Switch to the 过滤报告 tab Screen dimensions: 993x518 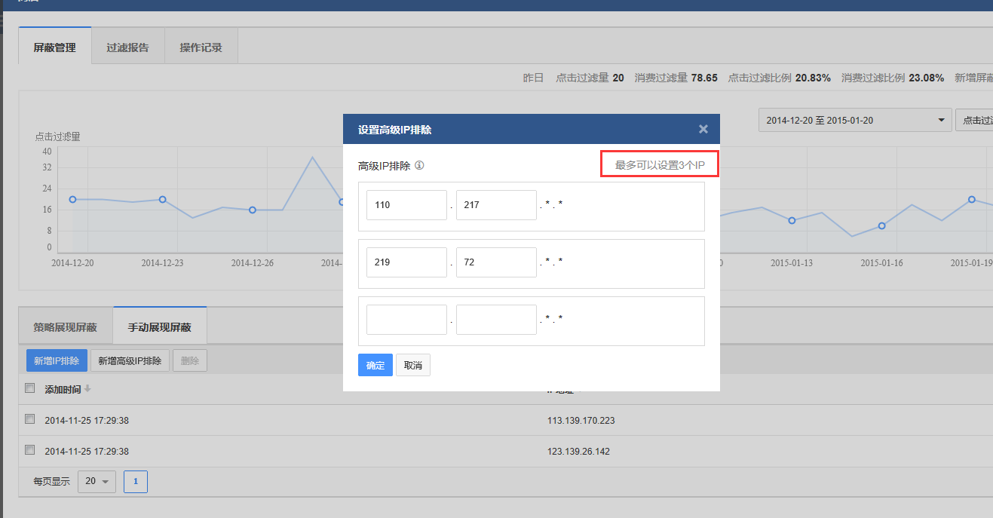[127, 48]
